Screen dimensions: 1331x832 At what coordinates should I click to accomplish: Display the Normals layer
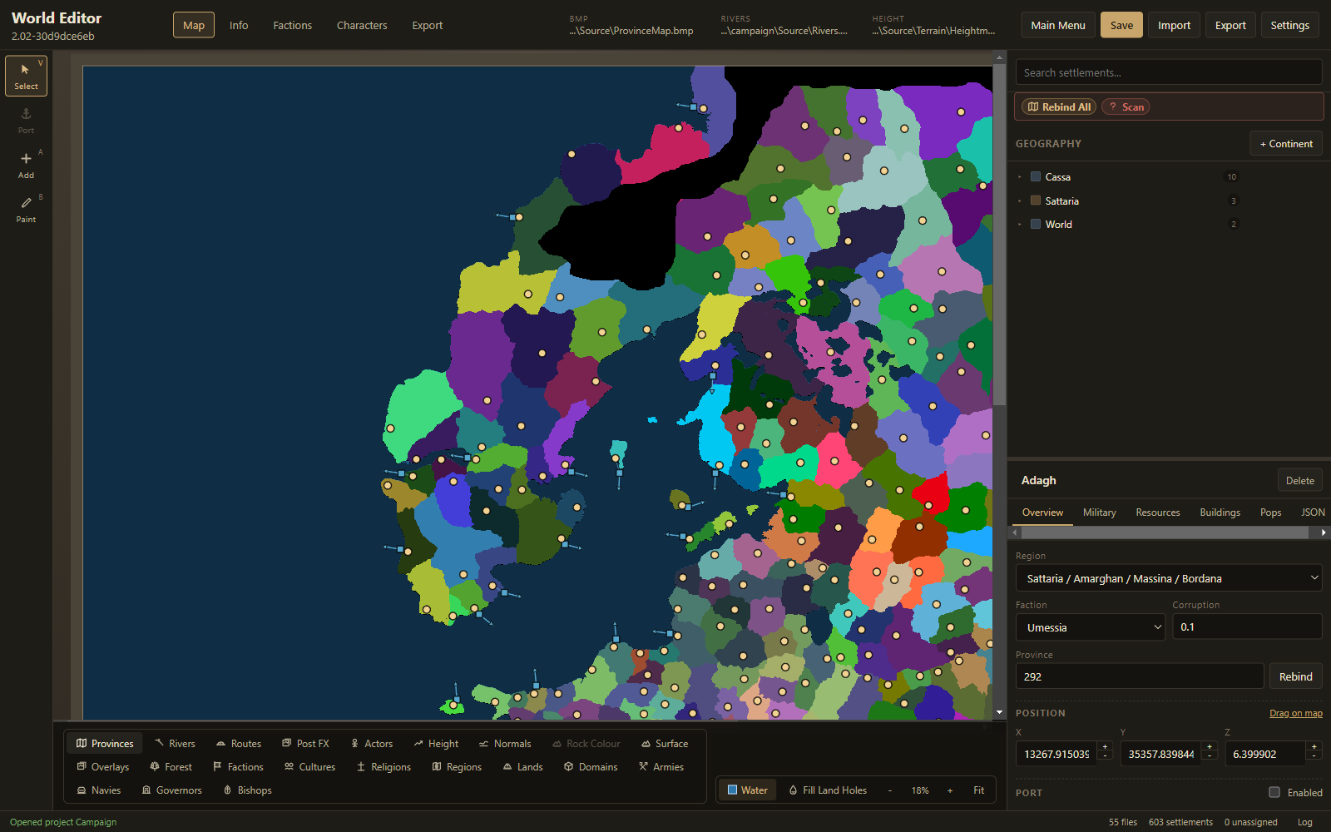coord(504,743)
